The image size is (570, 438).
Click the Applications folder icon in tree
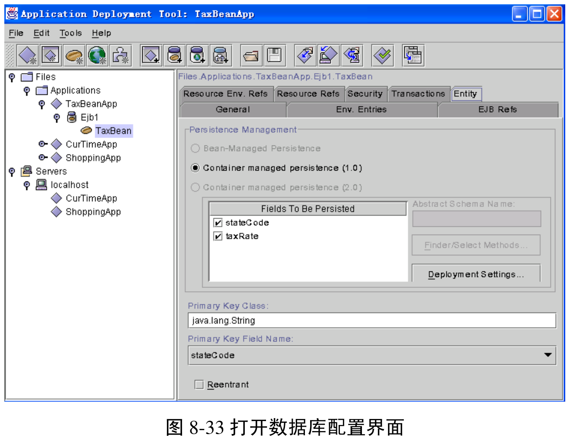pyautogui.click(x=42, y=90)
